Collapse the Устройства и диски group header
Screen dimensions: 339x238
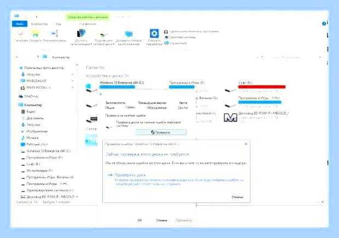[108, 76]
